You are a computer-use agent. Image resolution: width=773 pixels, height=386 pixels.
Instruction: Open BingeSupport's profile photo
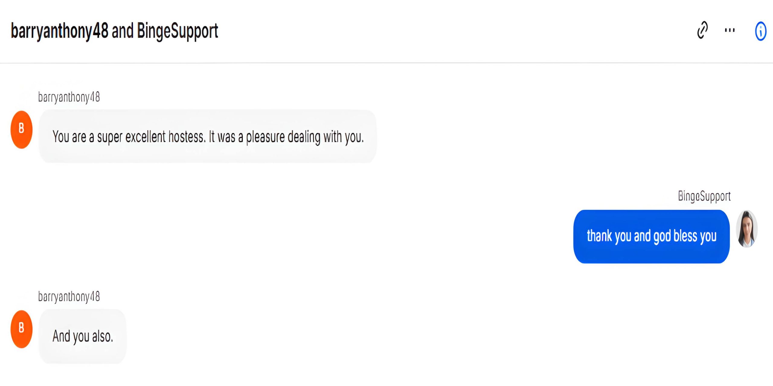pos(747,229)
